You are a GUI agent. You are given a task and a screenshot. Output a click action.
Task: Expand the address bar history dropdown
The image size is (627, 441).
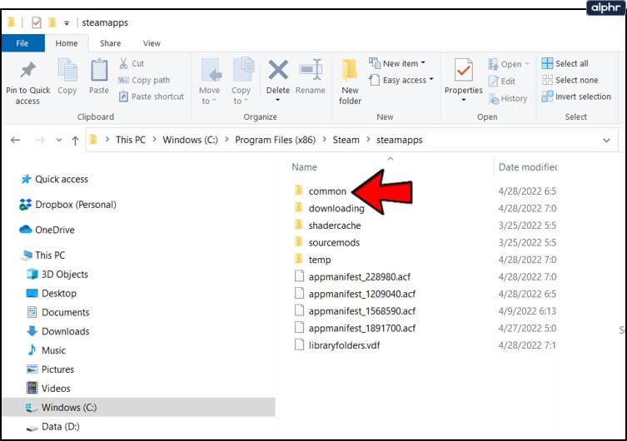pos(606,141)
